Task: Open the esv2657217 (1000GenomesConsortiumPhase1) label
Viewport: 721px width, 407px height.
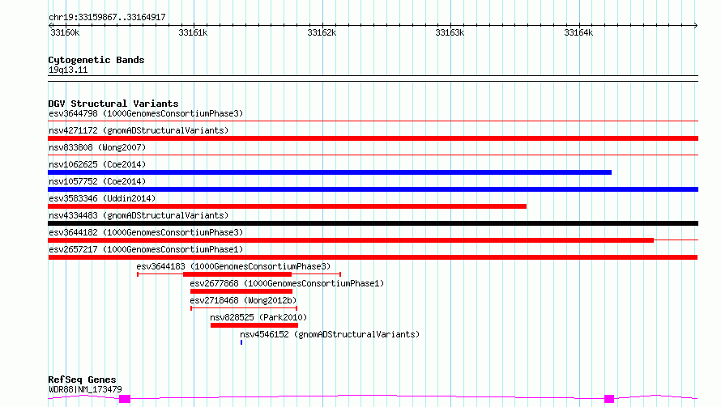Action: click(x=146, y=249)
